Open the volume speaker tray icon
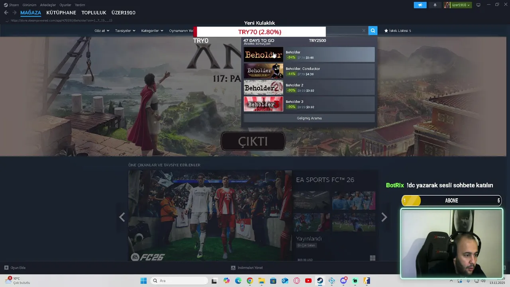 click(483, 281)
